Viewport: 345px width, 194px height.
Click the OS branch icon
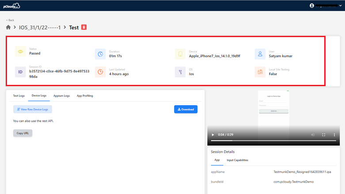coord(180,72)
